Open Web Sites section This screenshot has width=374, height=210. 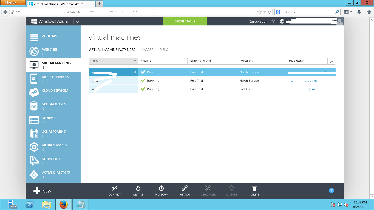coord(53,51)
